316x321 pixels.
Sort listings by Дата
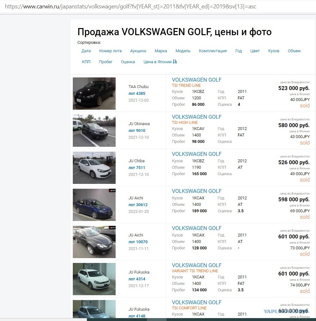86,51
